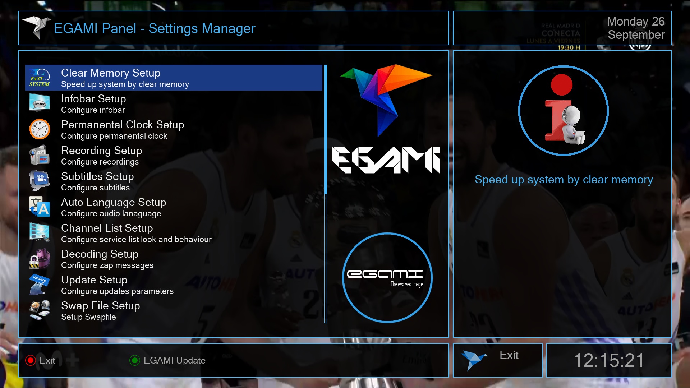Click the Auto Language Setup translate icon
This screenshot has height=388, width=690.
[x=40, y=207]
